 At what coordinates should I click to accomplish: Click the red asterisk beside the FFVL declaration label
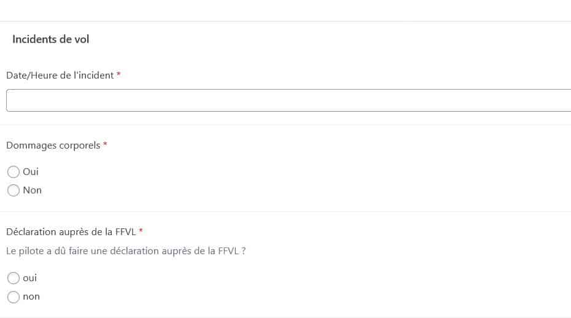[141, 231]
